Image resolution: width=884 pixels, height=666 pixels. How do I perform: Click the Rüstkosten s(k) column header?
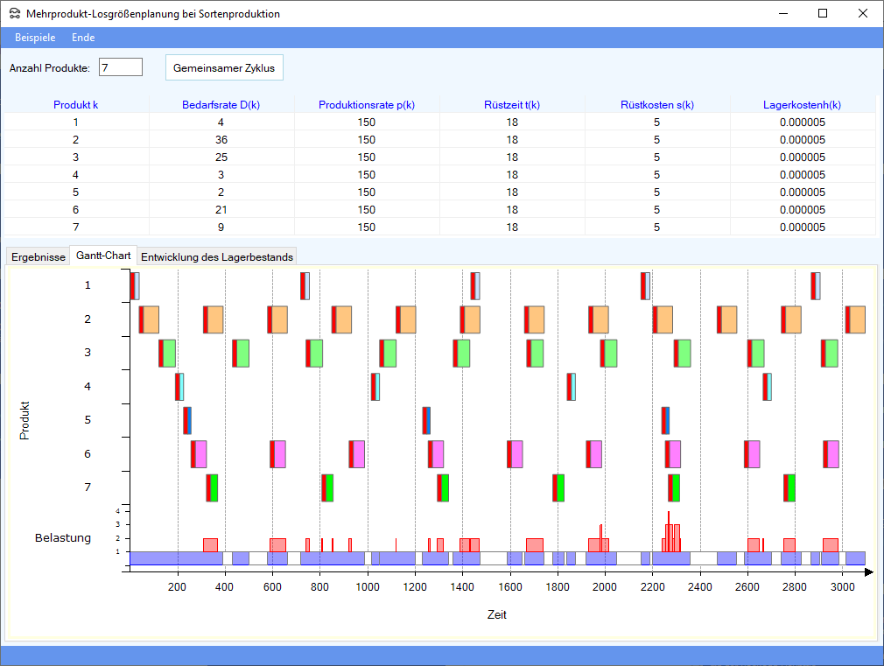click(656, 105)
